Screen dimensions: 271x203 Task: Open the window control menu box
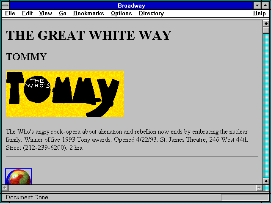coord(6,5)
